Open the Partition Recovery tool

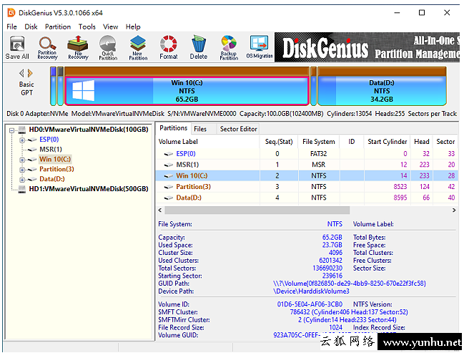tap(47, 47)
